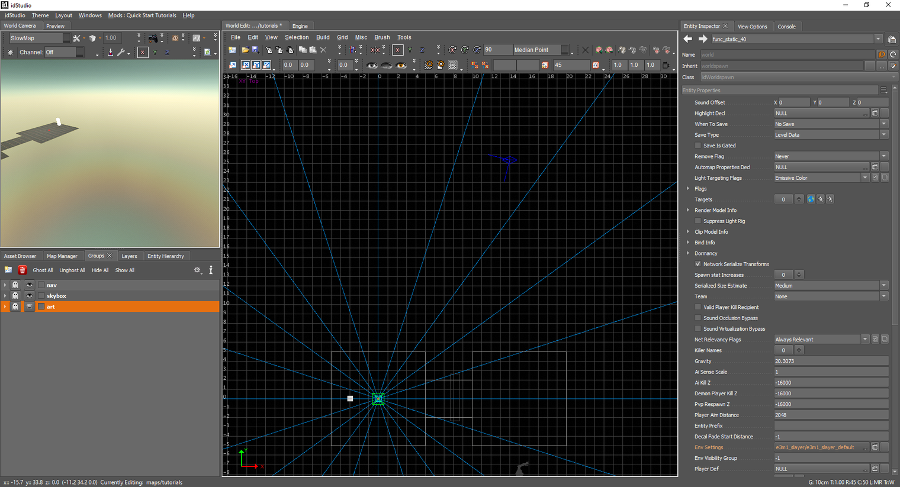This screenshot has height=487, width=900.
Task: Click the back arrow in Entity Inspector
Action: 687,39
